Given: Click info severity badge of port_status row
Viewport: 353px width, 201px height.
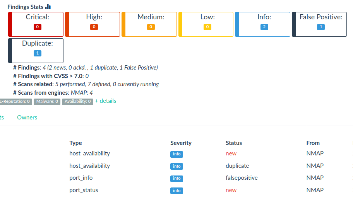Looking at the screenshot, I should click(177, 191).
